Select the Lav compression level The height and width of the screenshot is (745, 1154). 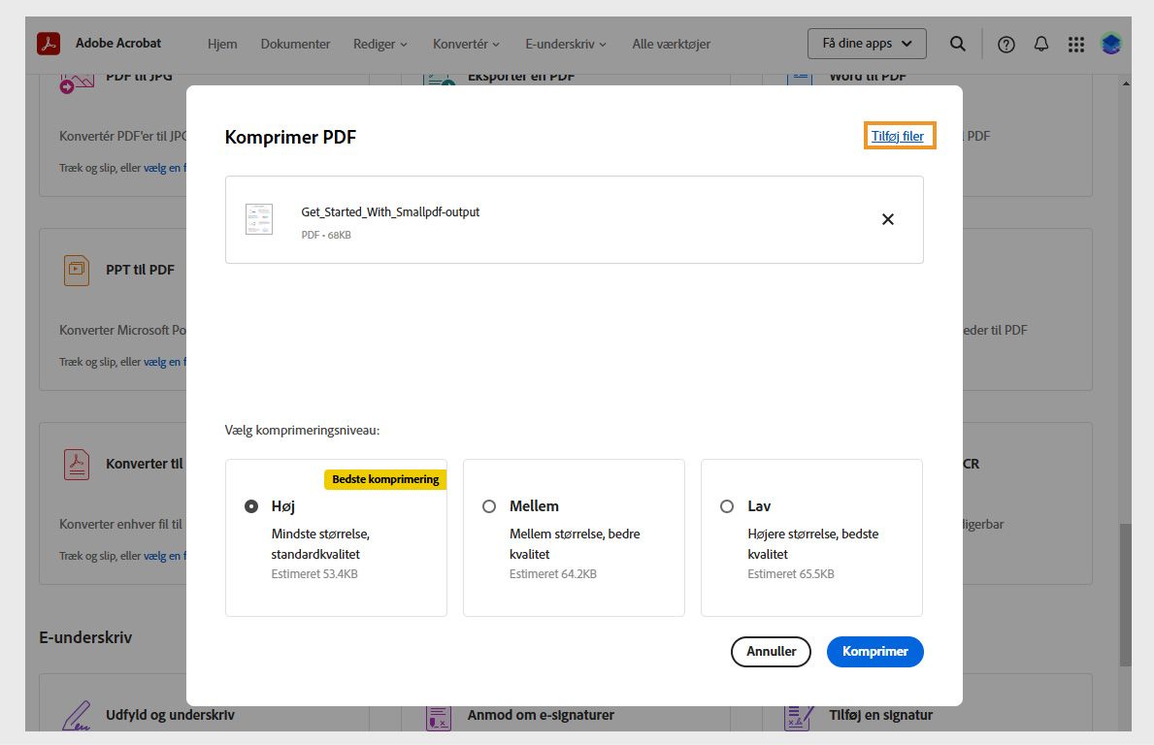727,505
